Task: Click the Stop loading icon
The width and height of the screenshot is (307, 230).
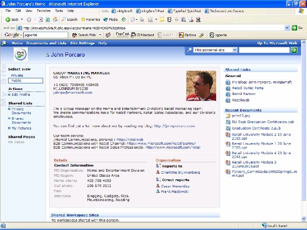Action: pos(41,19)
